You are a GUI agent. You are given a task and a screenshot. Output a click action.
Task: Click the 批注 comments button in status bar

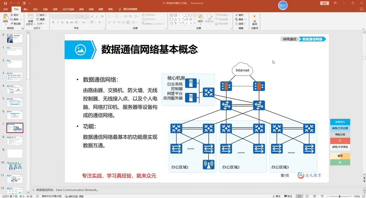click(x=288, y=196)
